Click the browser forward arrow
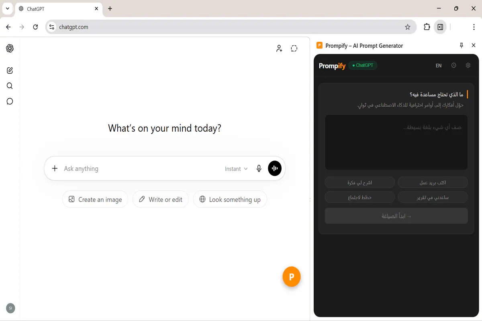 click(22, 27)
